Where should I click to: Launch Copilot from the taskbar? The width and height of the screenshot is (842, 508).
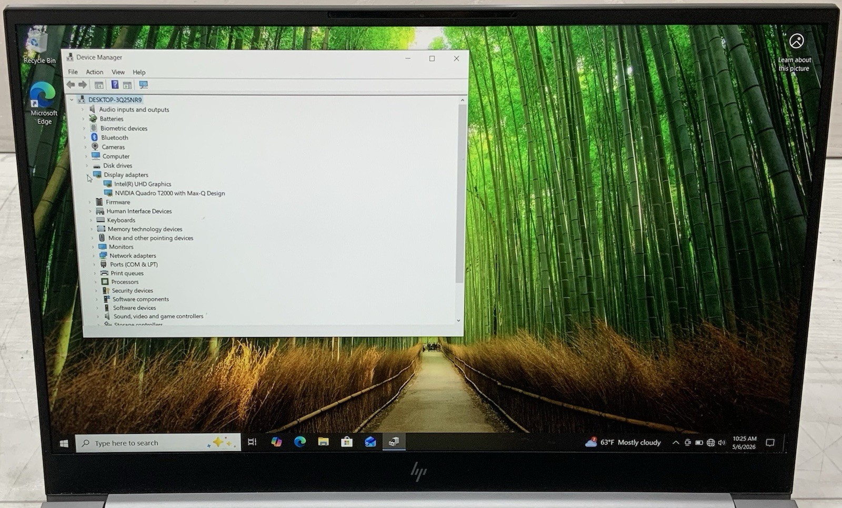pyautogui.click(x=276, y=442)
